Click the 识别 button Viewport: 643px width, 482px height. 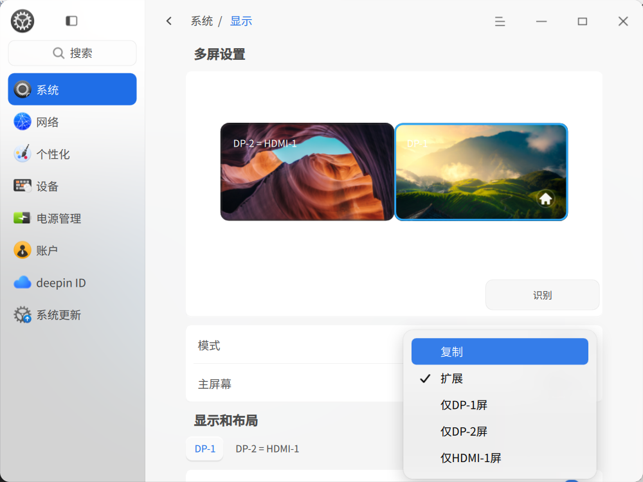point(542,295)
